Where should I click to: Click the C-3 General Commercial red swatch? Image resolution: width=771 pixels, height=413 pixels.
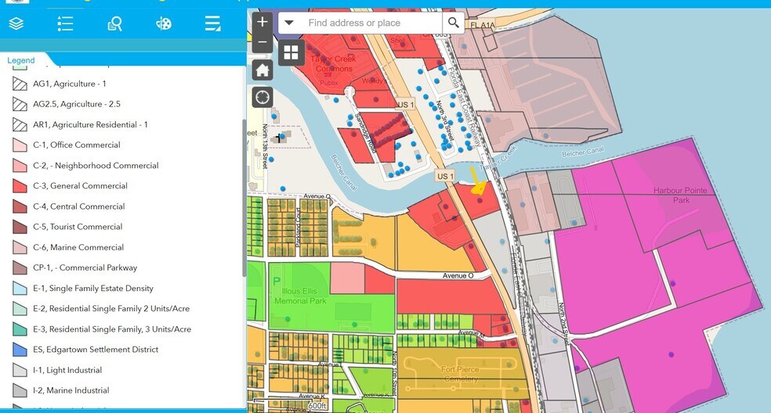click(20, 186)
